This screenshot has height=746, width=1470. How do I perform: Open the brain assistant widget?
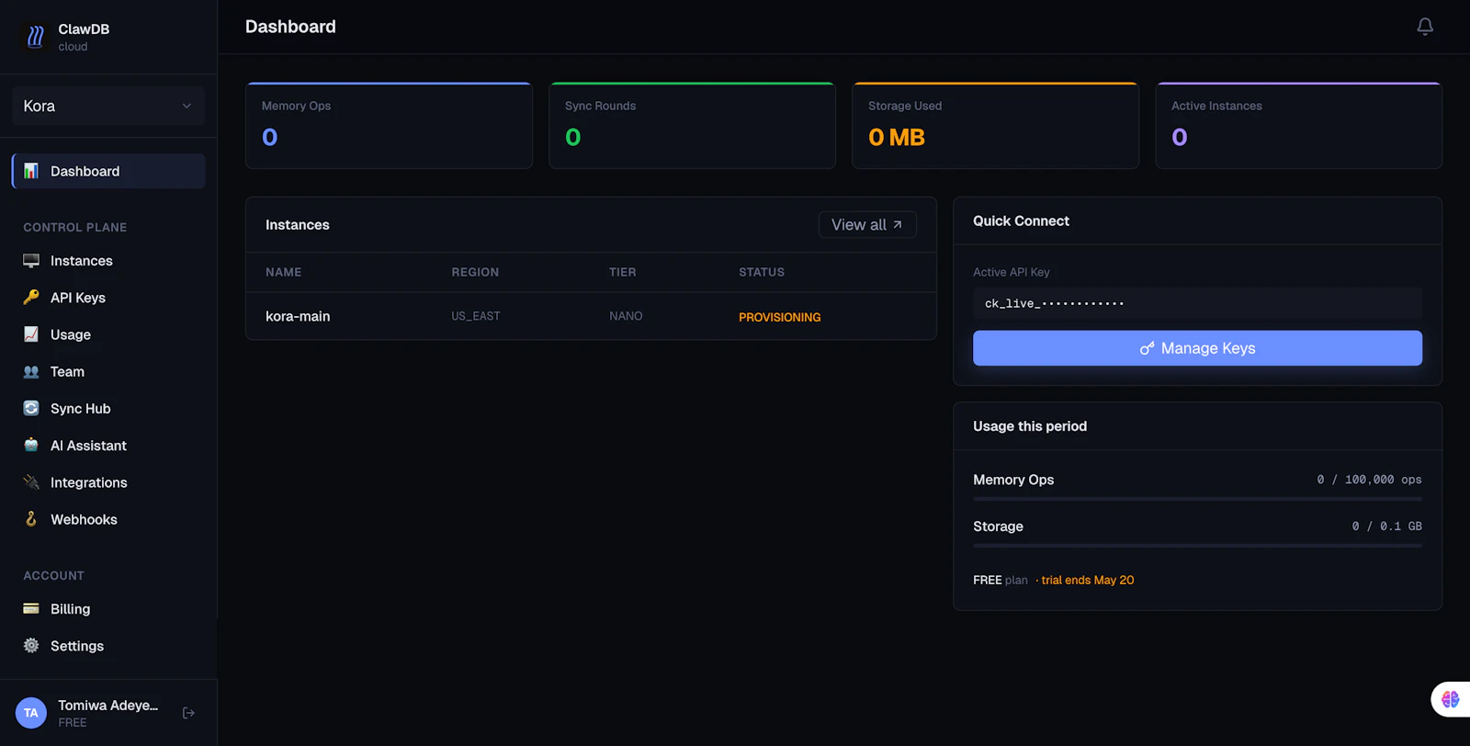1451,699
